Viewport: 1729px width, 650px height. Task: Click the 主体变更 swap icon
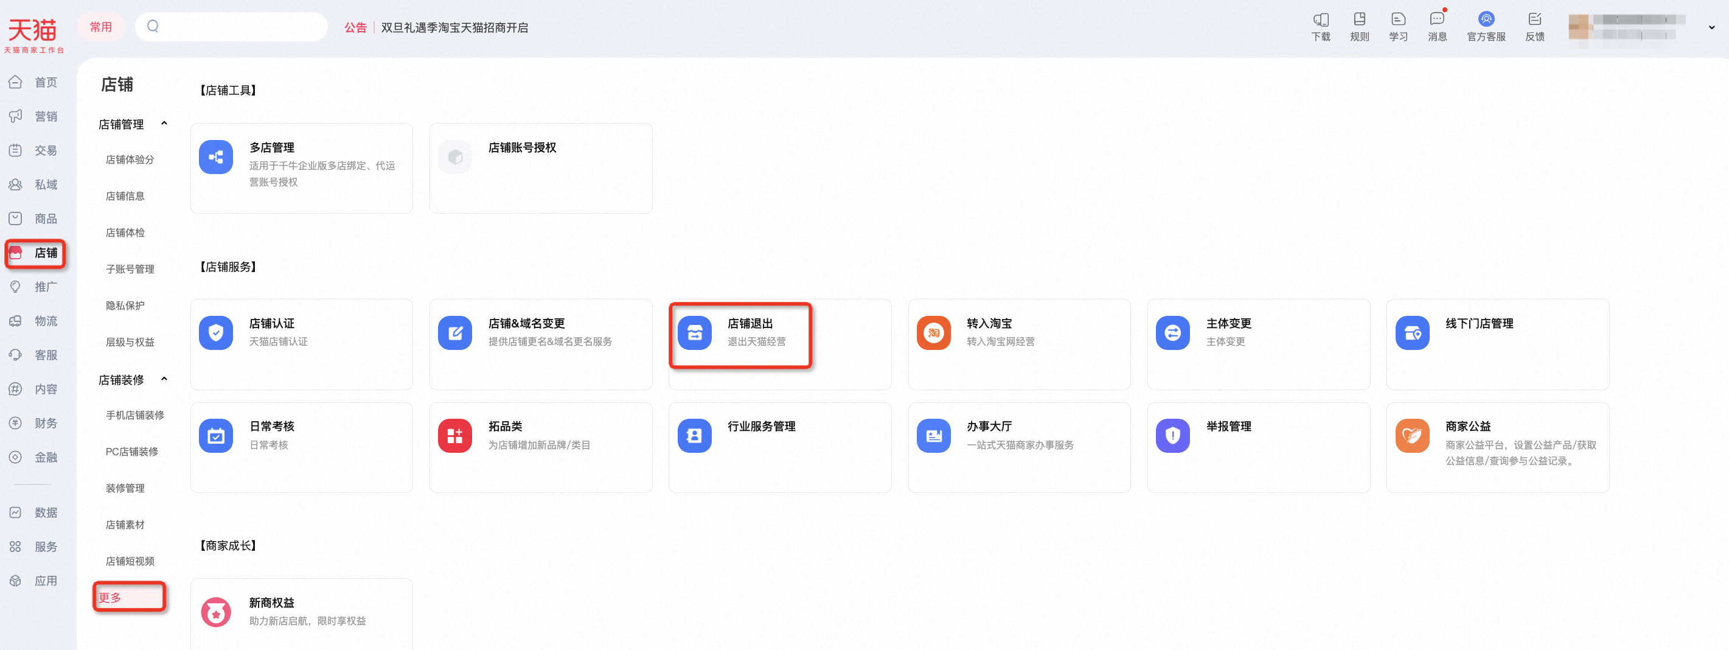[x=1172, y=333]
